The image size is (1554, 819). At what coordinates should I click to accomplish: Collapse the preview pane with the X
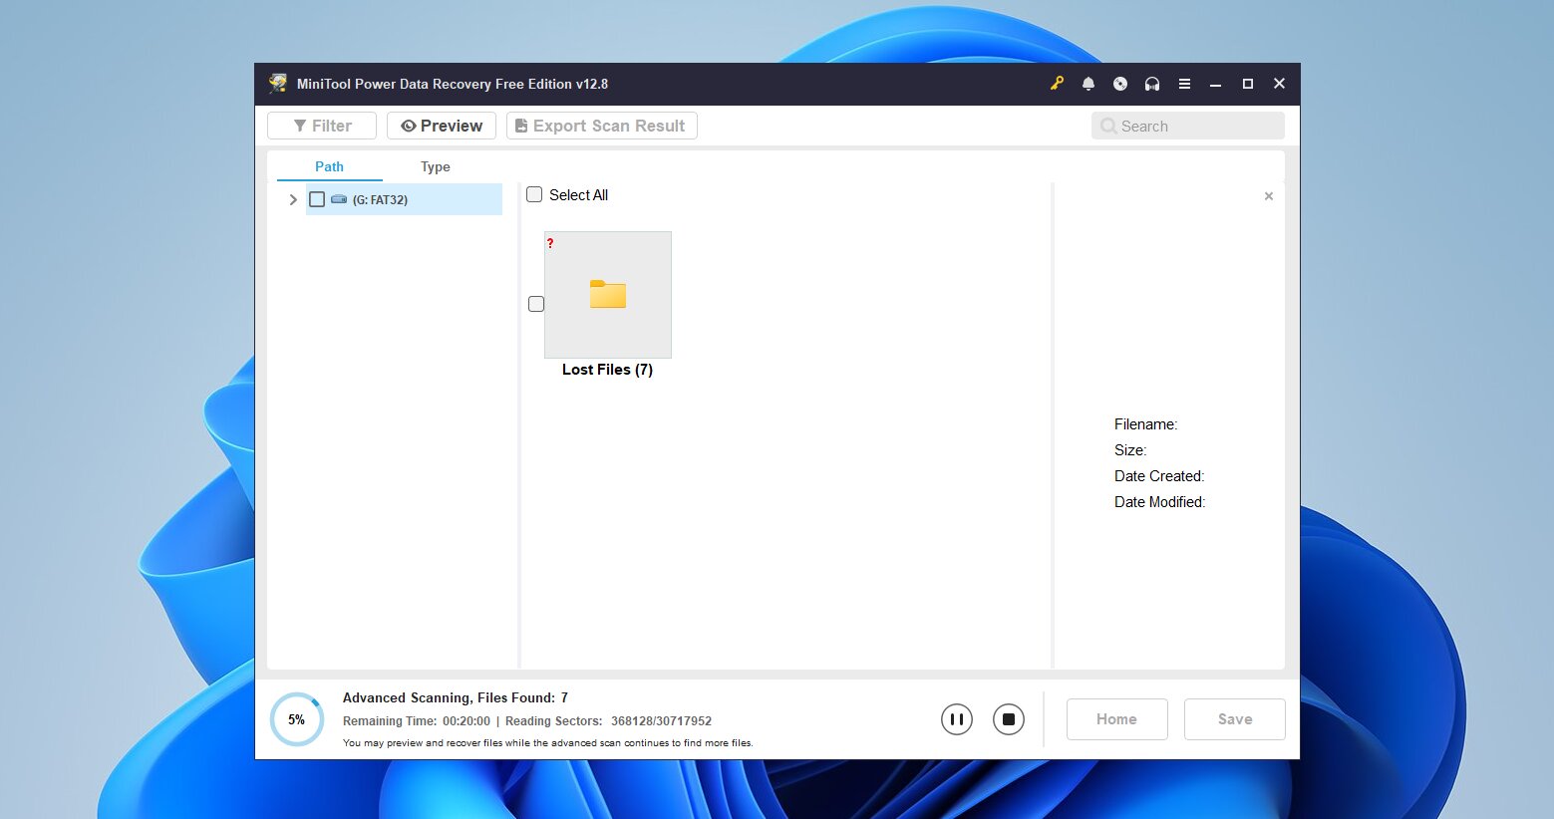pos(1268,196)
